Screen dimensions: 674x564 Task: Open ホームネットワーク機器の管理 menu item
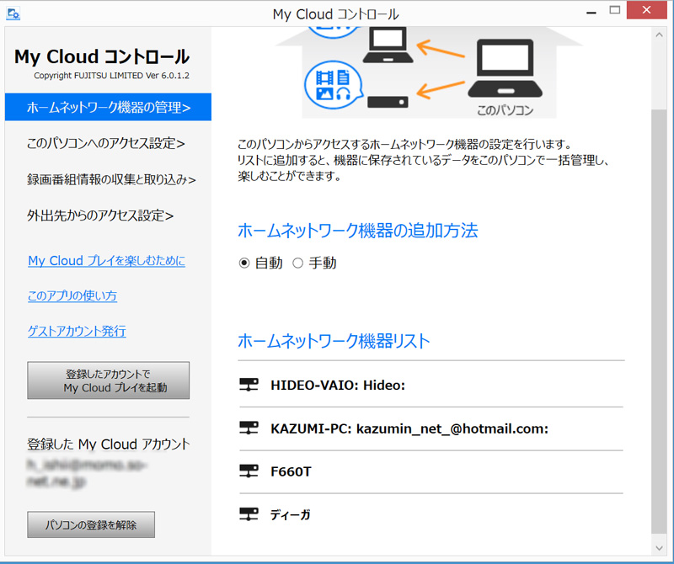pos(108,108)
